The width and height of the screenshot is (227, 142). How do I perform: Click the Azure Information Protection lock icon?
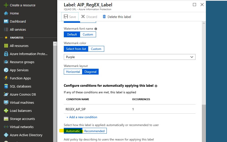(6, 54)
